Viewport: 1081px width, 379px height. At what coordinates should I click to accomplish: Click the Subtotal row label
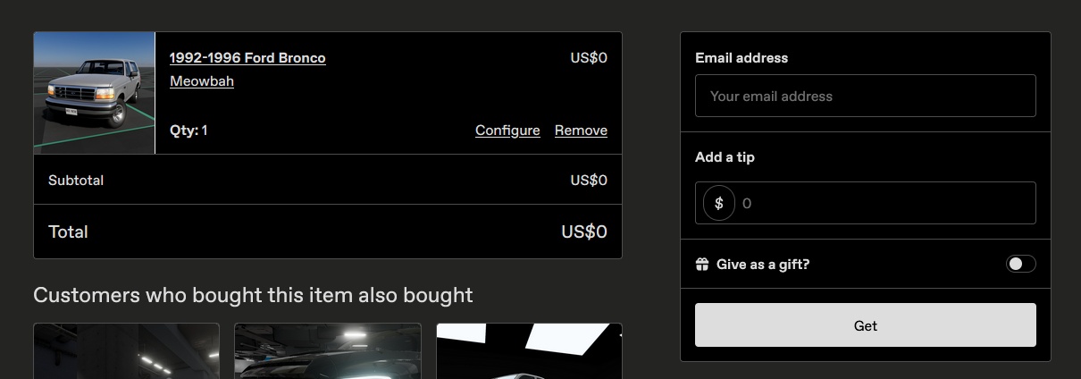coord(76,181)
